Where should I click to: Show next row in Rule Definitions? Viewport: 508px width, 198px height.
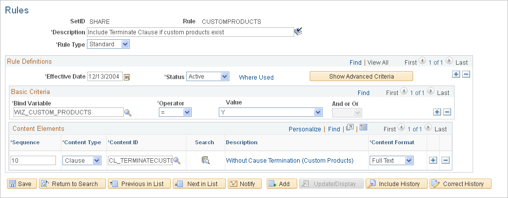click(449, 60)
